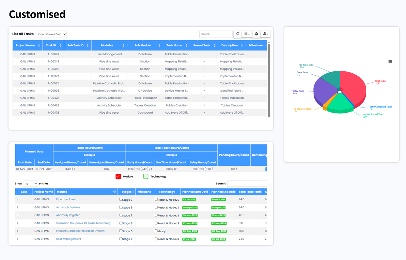
Task: Open the Anomaly Register module link
Action: point(68,215)
